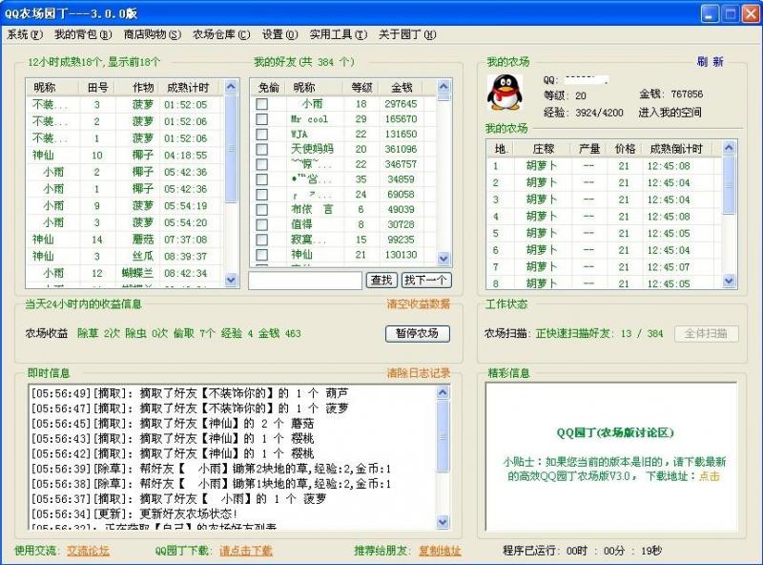The height and width of the screenshot is (565, 763).
Task: Open the 设置(O) menu
Action: 279,34
